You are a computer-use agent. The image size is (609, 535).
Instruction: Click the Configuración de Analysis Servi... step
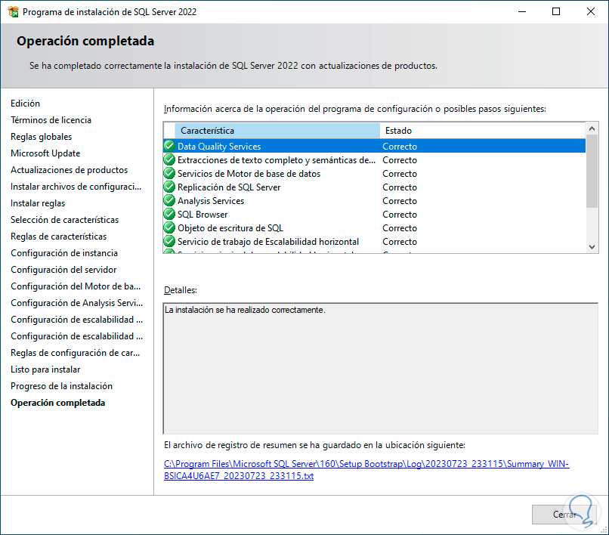tap(76, 303)
